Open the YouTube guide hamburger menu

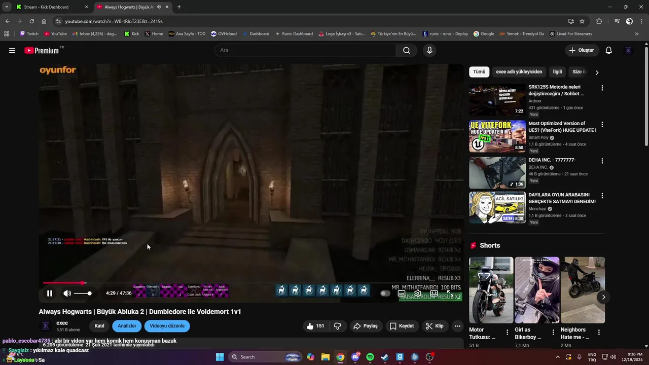12,50
